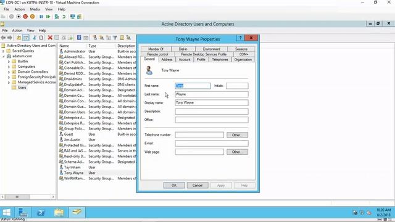This screenshot has height=222, width=395.
Task: Create a VM checkpoint from toolbar
Action: click(x=57, y=17)
